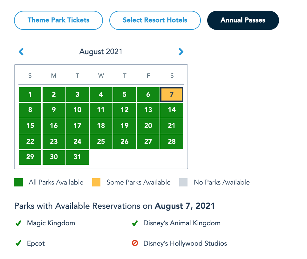
Task: Click the August 2021 month heading
Action: pos(101,52)
